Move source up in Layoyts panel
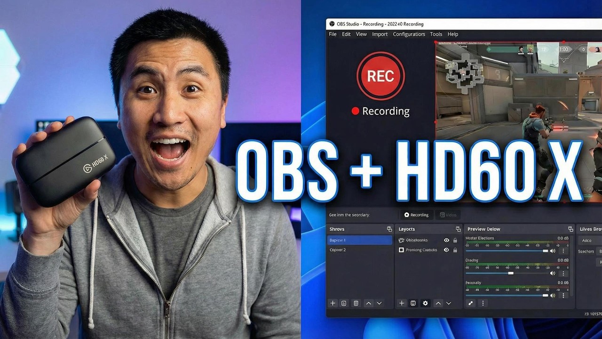This screenshot has height=339, width=602. [438, 303]
